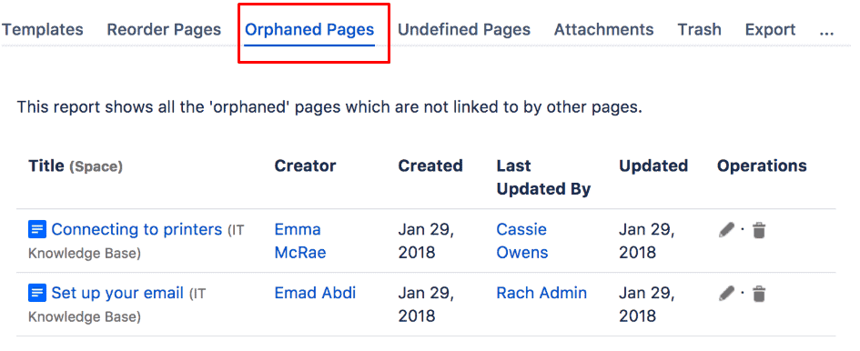Click page icon beside Set up your email
This screenshot has width=860, height=351.
36,294
